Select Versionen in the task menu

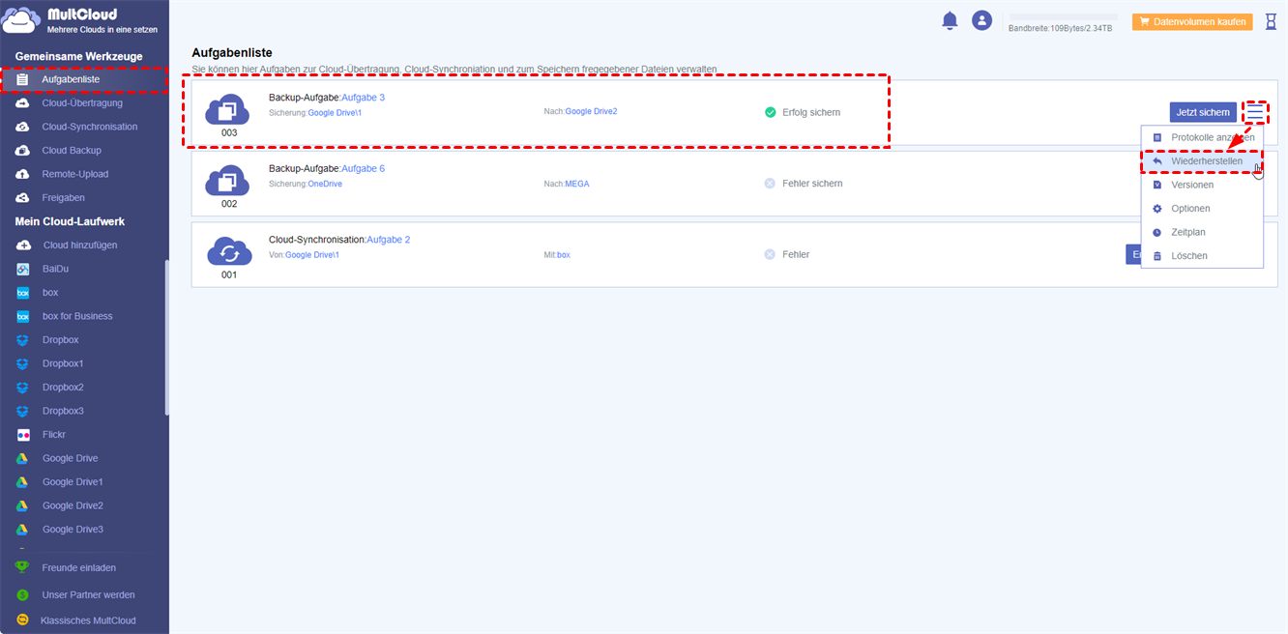point(1202,185)
